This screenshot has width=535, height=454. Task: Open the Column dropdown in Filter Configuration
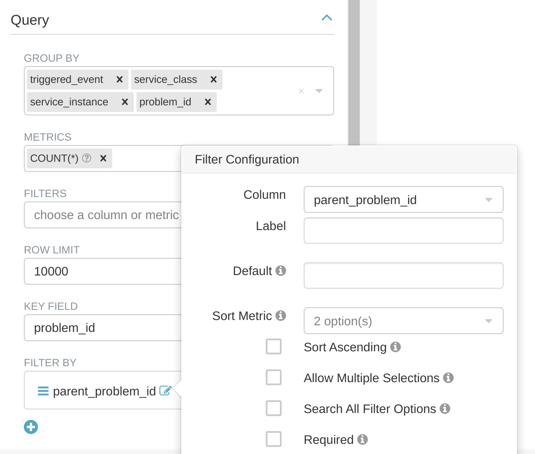(x=488, y=199)
